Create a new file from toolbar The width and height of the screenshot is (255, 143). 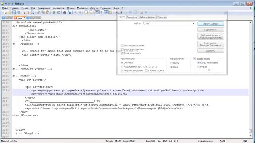click(5, 12)
